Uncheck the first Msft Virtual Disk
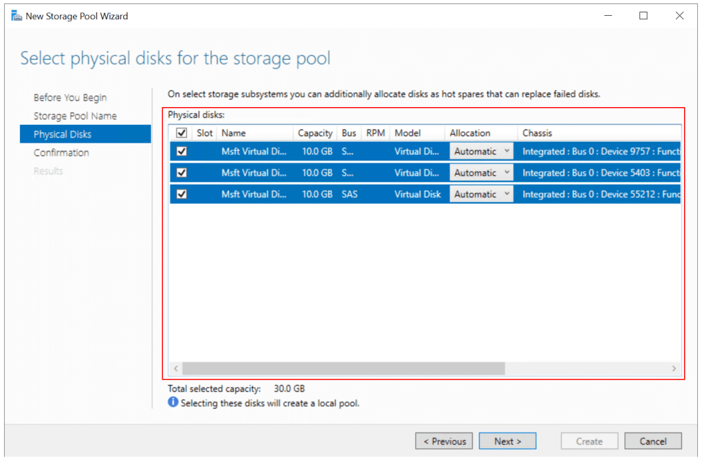 pyautogui.click(x=180, y=151)
